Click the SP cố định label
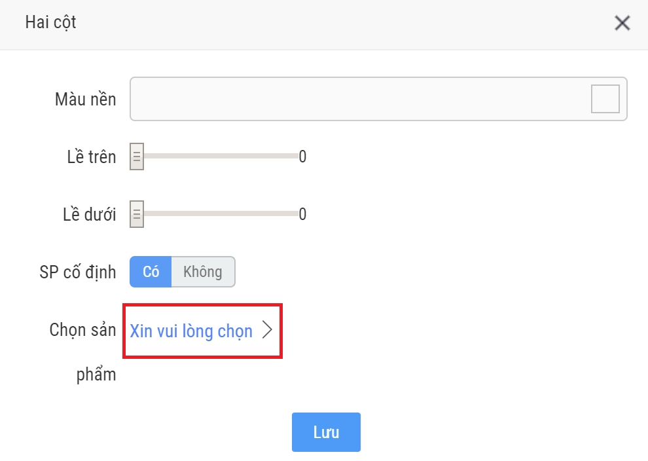This screenshot has width=648, height=461. point(78,272)
